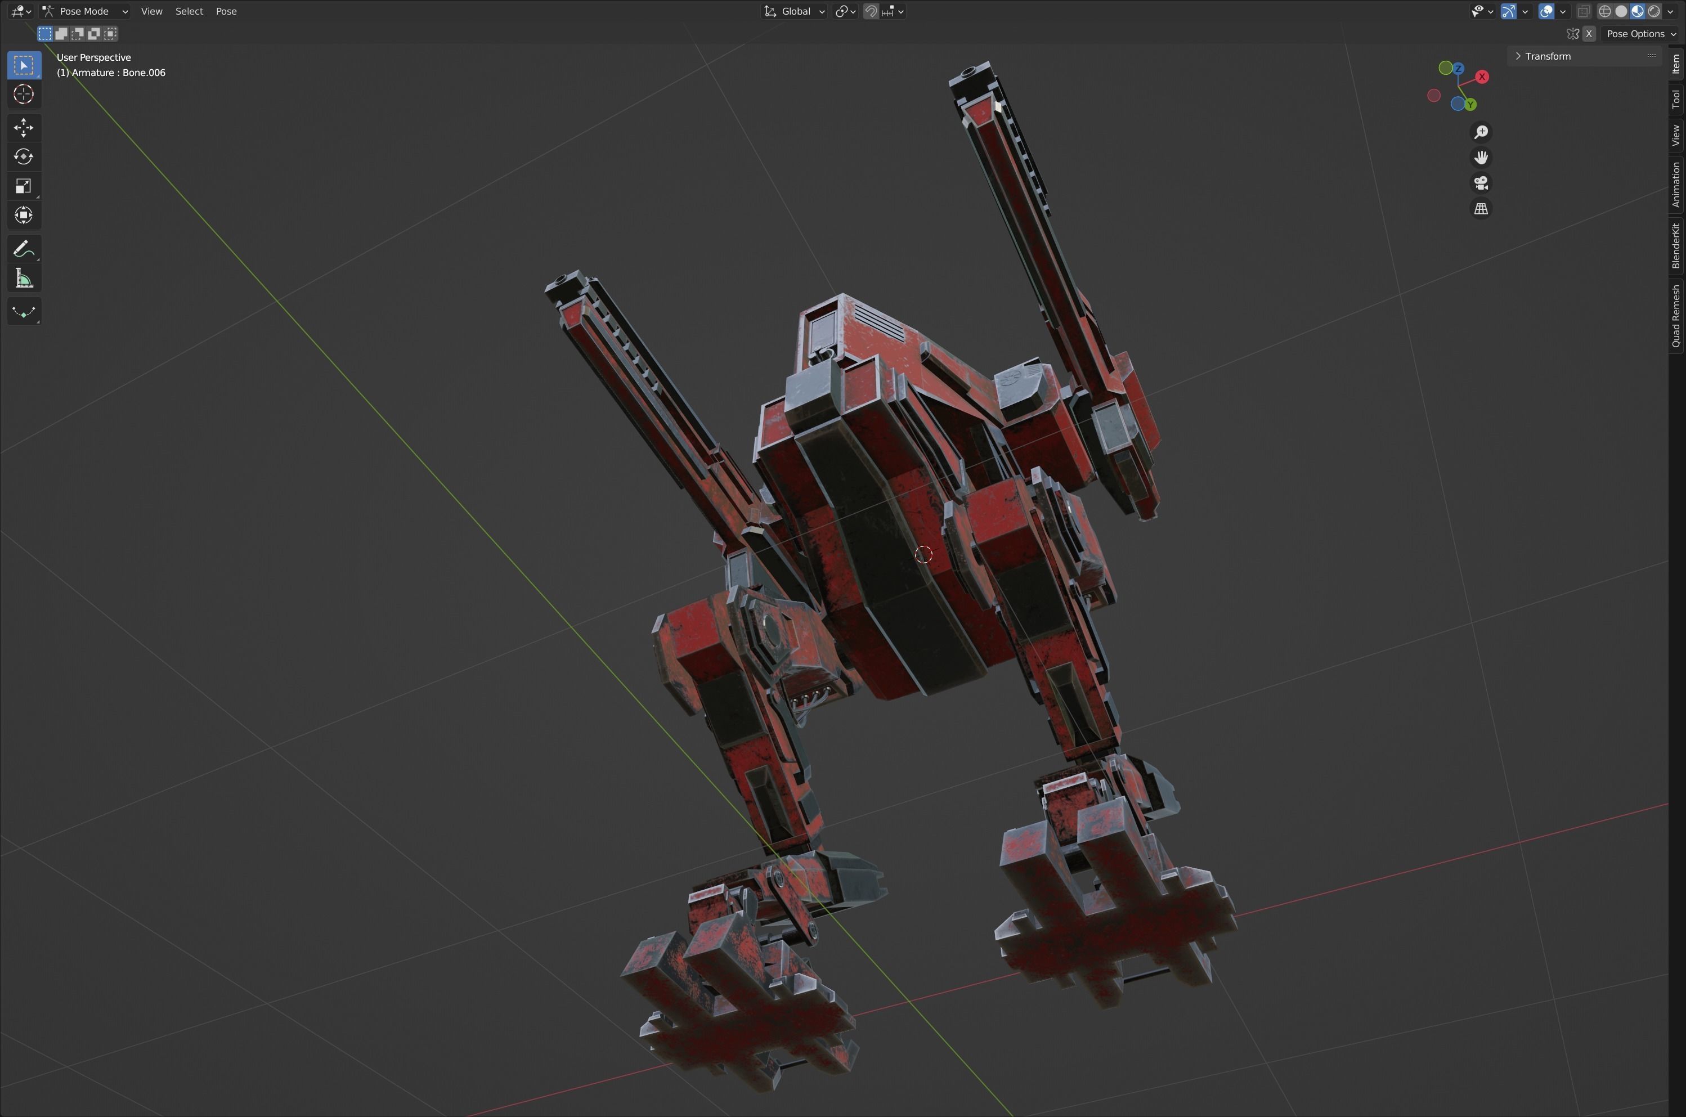
Task: Open the Select menu
Action: click(190, 11)
